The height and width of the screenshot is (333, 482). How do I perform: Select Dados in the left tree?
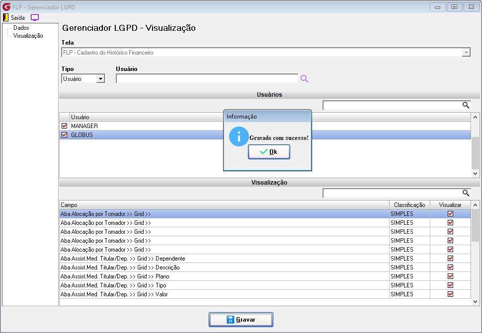(21, 28)
